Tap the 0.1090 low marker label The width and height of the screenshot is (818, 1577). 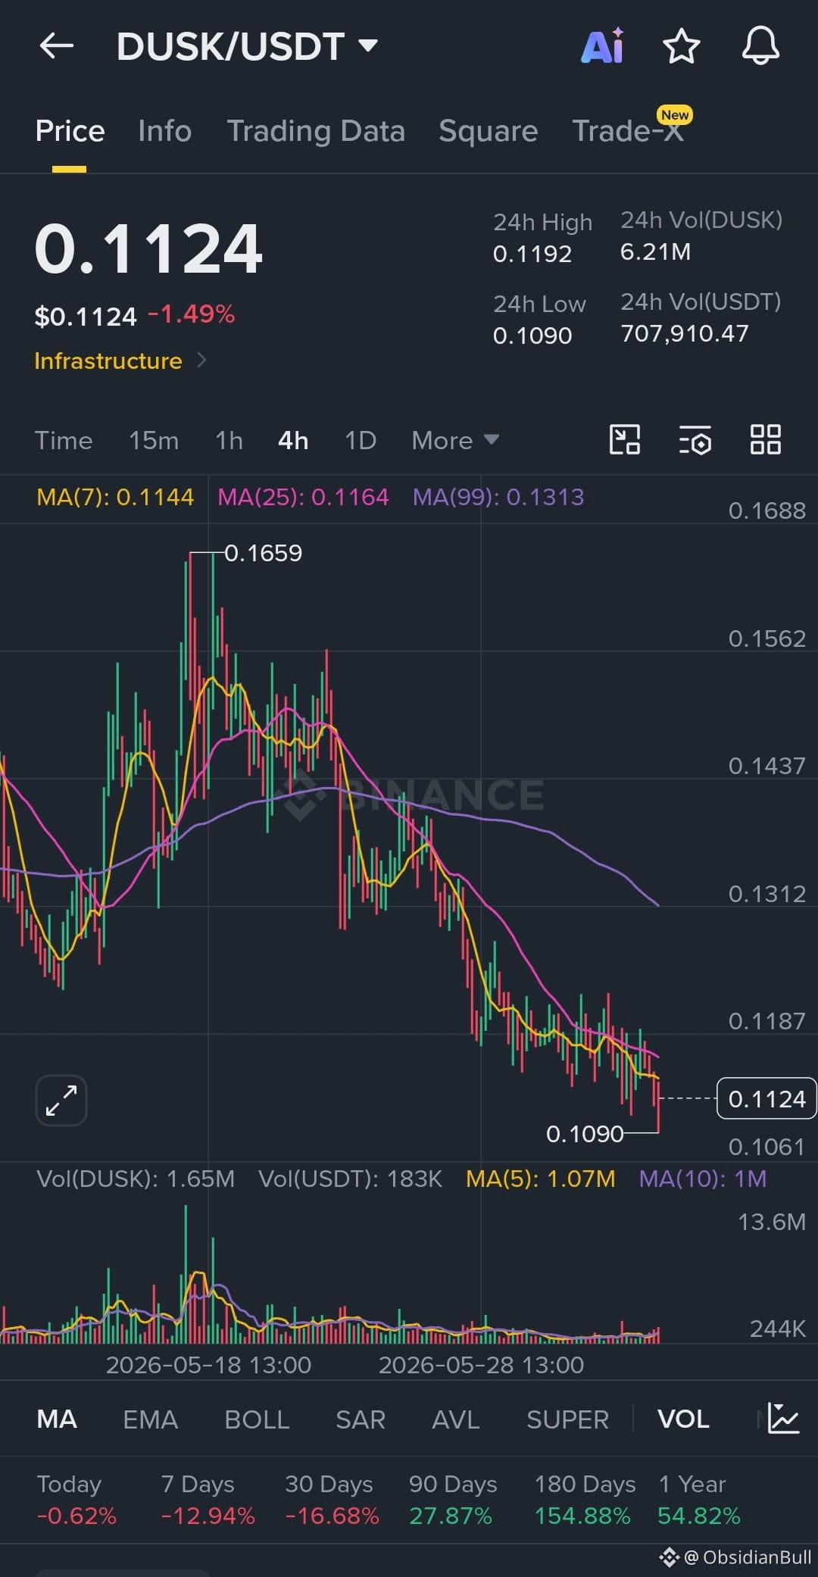585,1133
